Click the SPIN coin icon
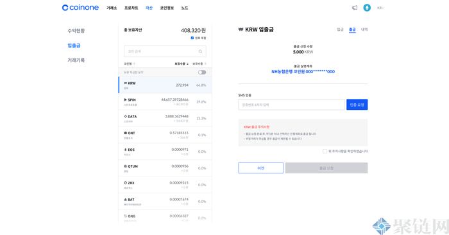The height and width of the screenshot is (235, 449). (x=125, y=100)
